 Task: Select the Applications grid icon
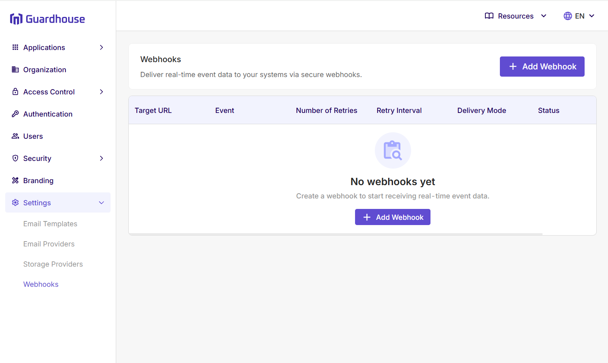(x=15, y=47)
